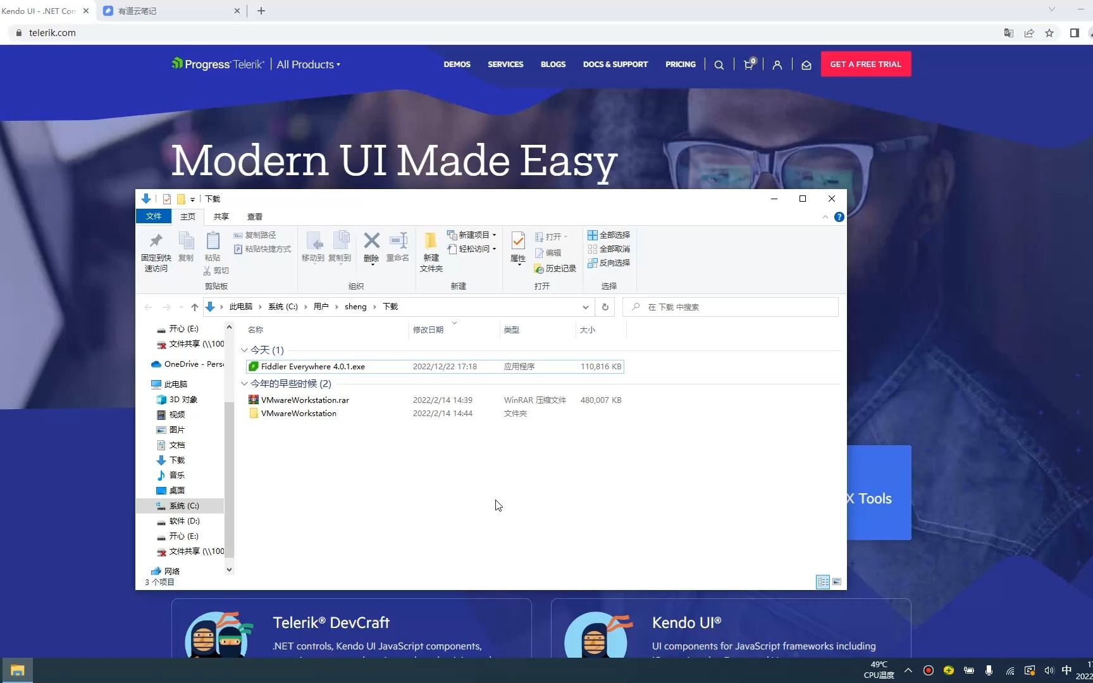1093x683 pixels.
Task: Switch to the View (查看) ribbon tab
Action: 255,217
